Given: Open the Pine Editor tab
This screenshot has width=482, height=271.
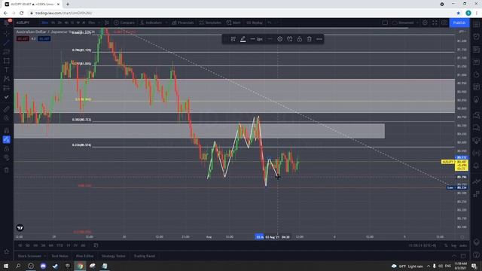Looking at the screenshot, I should [x=84, y=256].
